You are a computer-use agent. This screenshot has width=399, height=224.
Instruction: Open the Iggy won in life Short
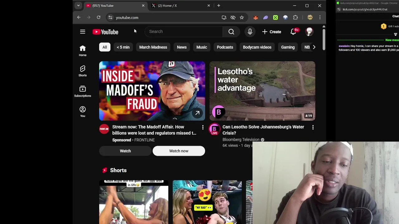coord(134,202)
